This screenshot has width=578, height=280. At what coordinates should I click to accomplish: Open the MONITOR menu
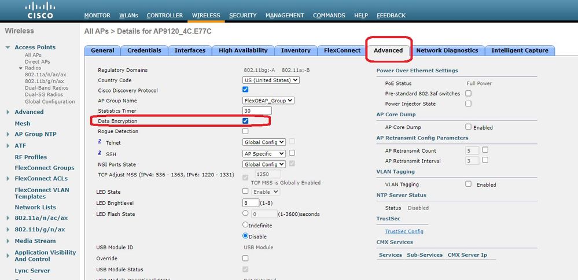pyautogui.click(x=97, y=16)
